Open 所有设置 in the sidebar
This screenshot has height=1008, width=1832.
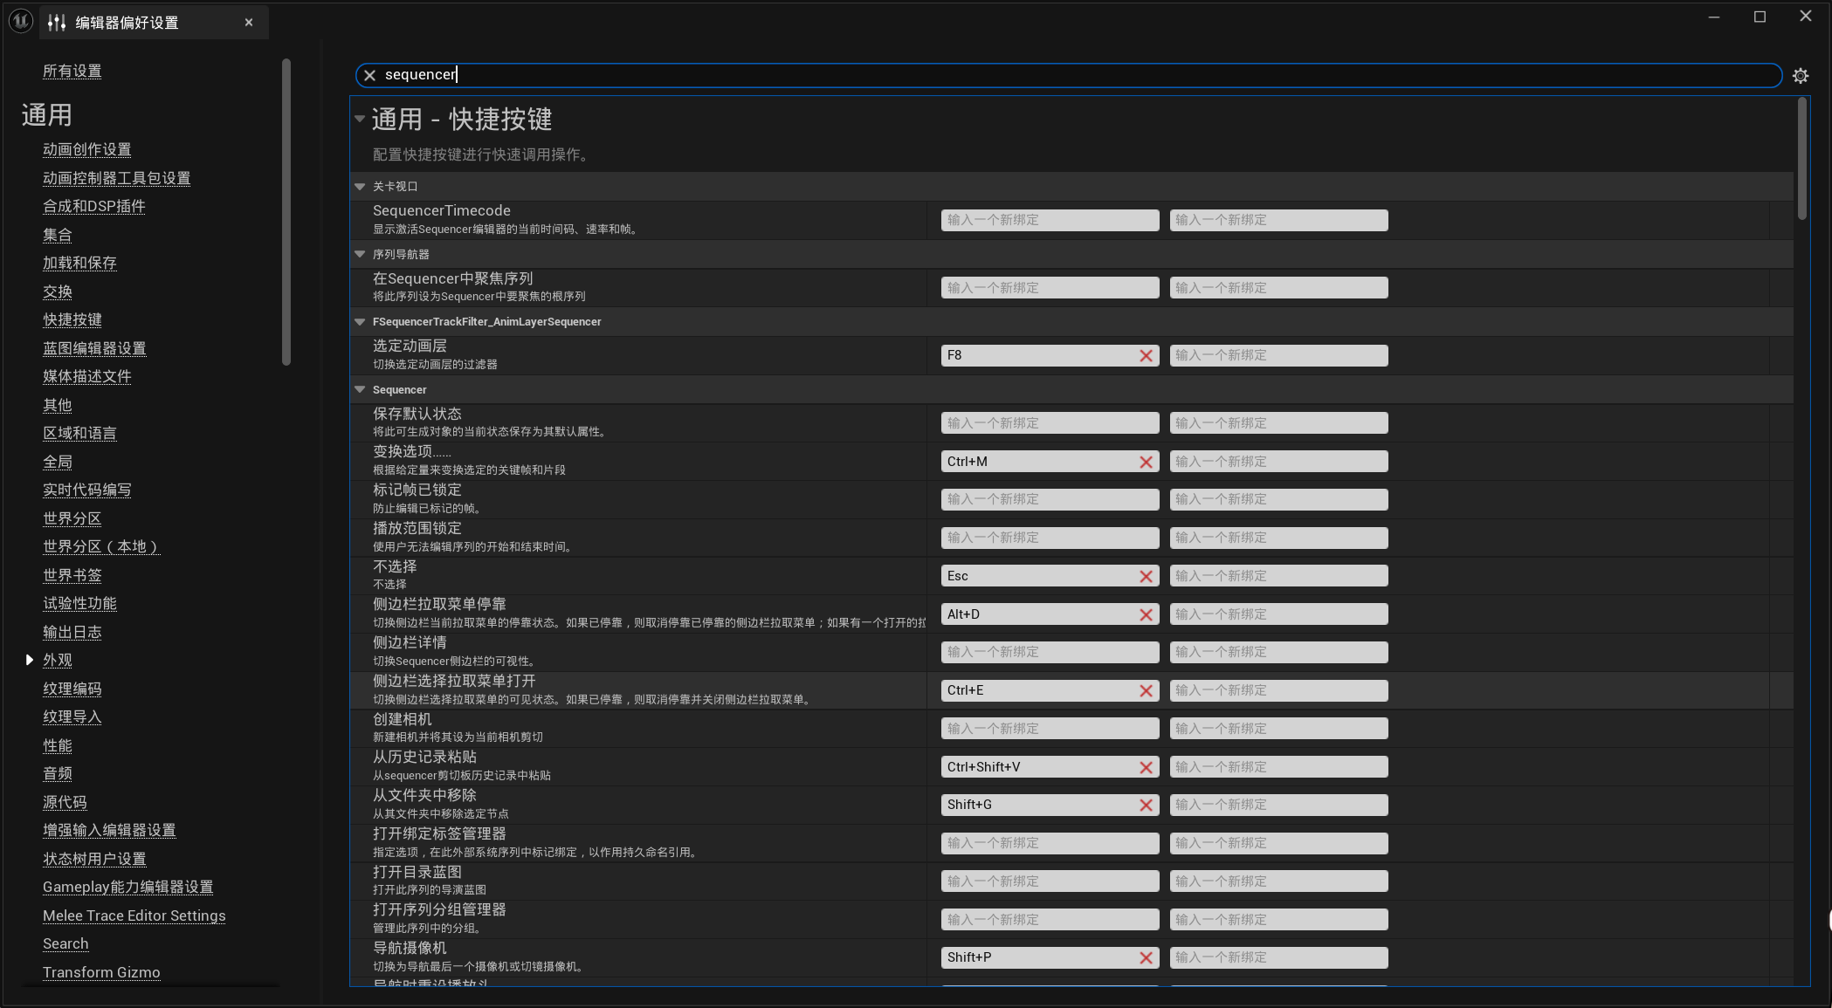72,71
